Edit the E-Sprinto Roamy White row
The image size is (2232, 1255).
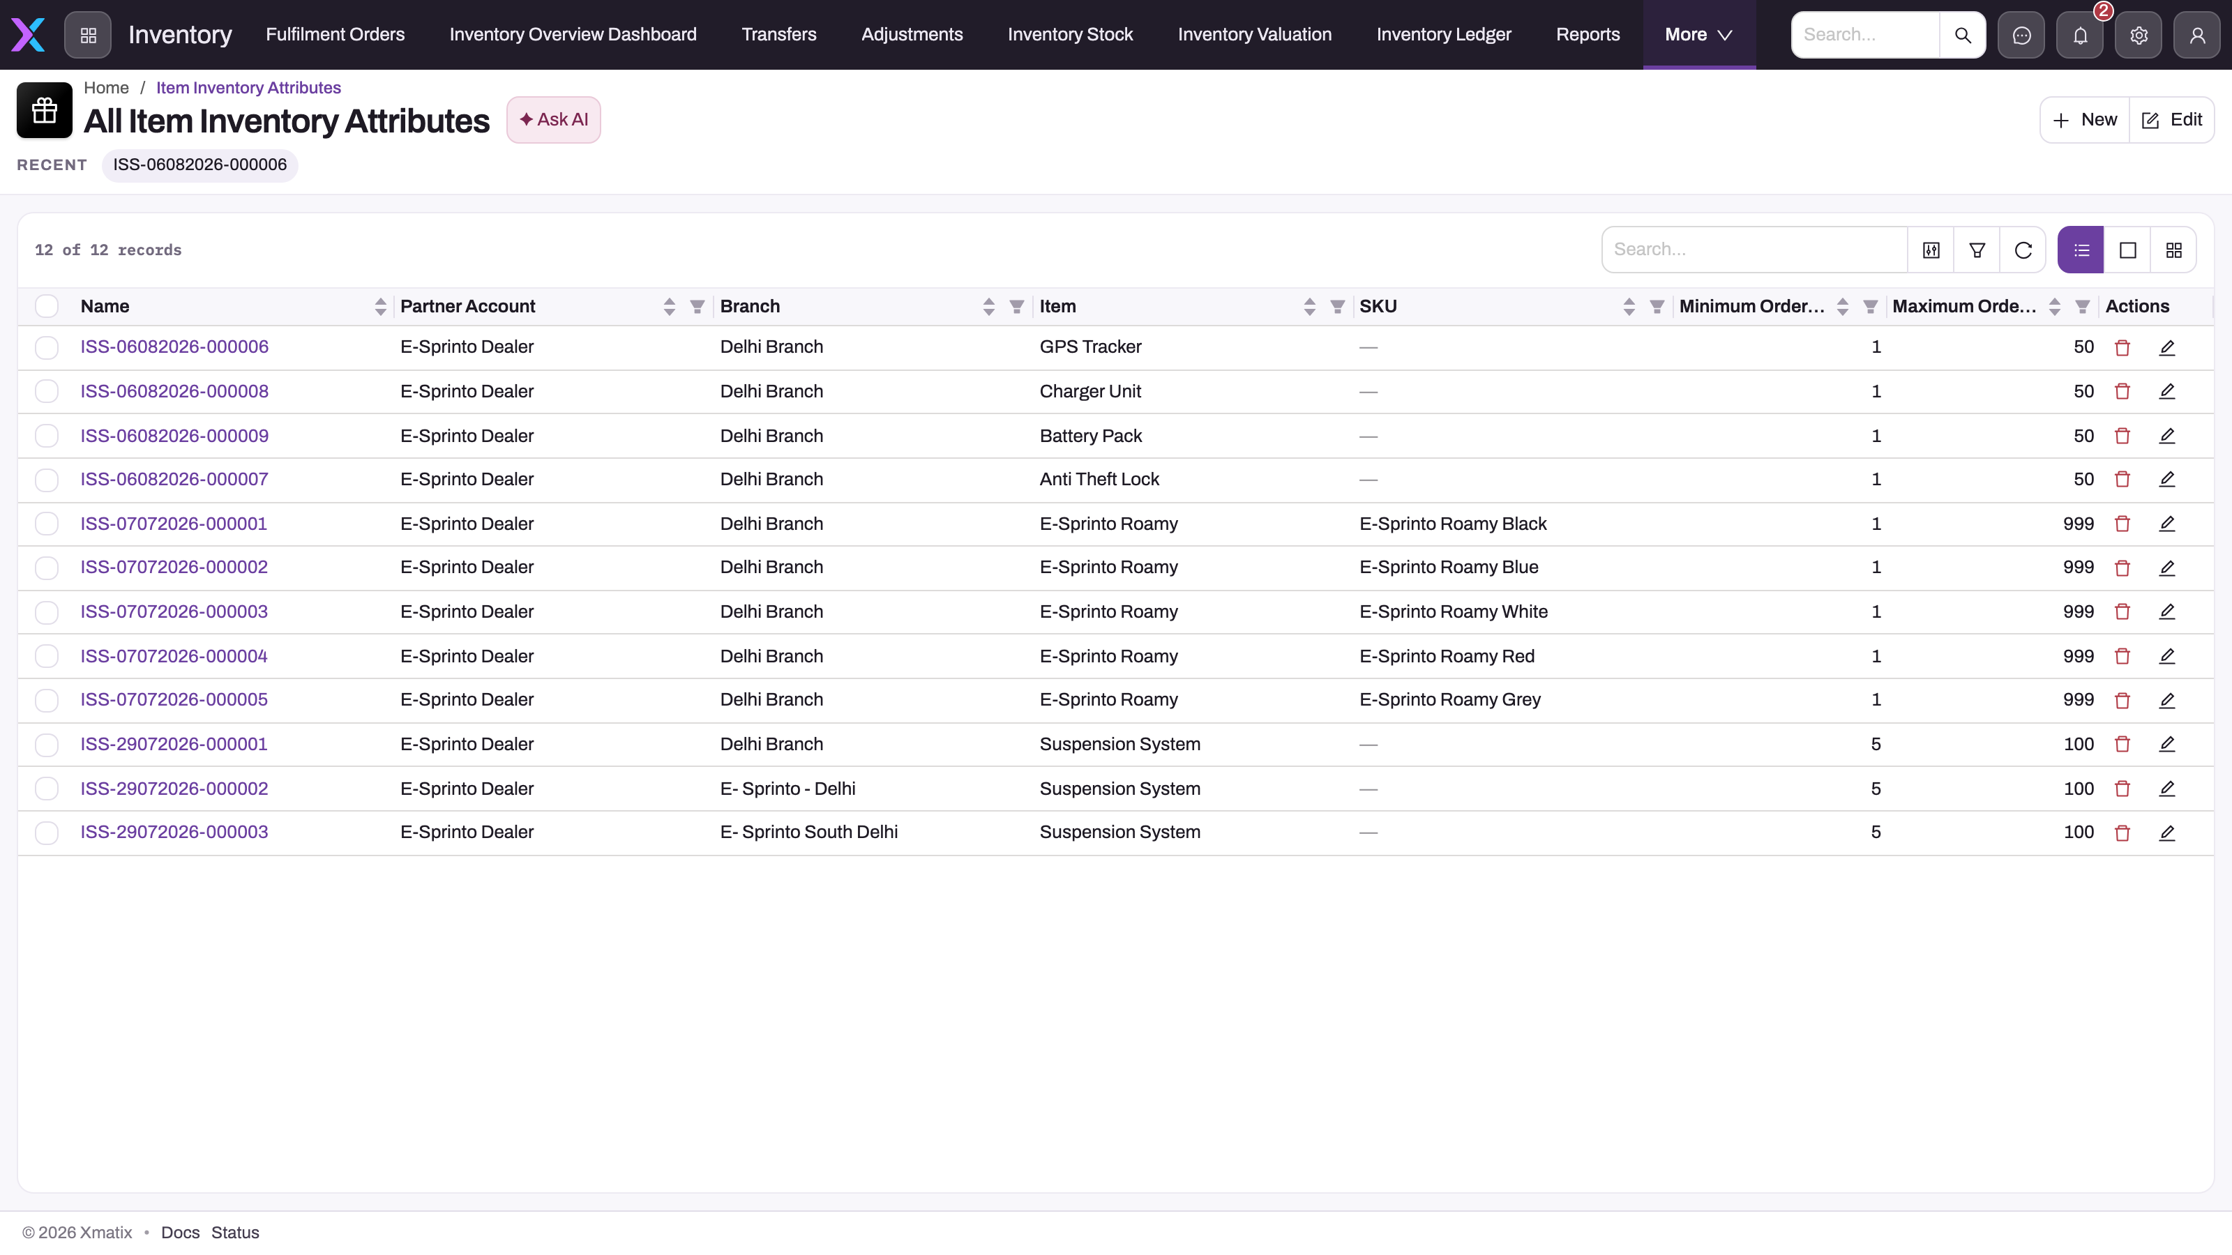(x=2166, y=611)
